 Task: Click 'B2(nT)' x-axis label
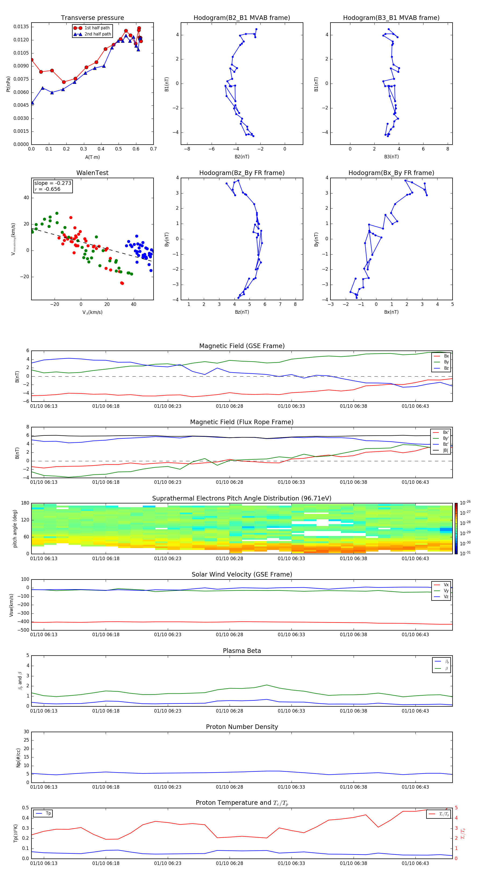[242, 157]
